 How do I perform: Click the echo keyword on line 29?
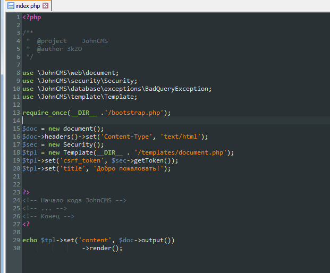30,240
